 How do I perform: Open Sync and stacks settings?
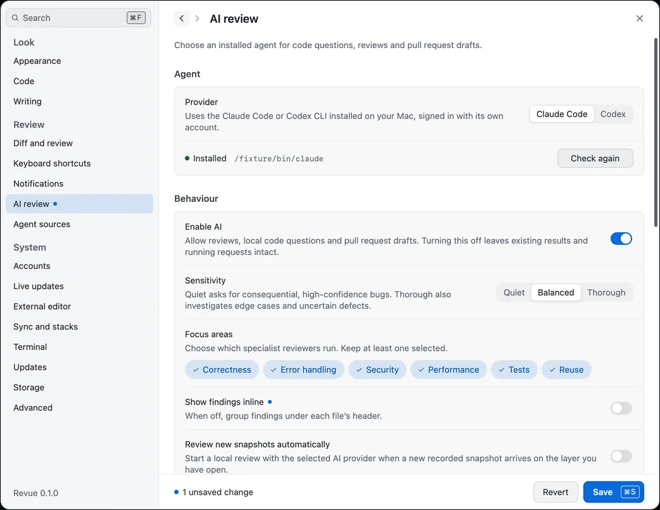[x=79, y=327]
